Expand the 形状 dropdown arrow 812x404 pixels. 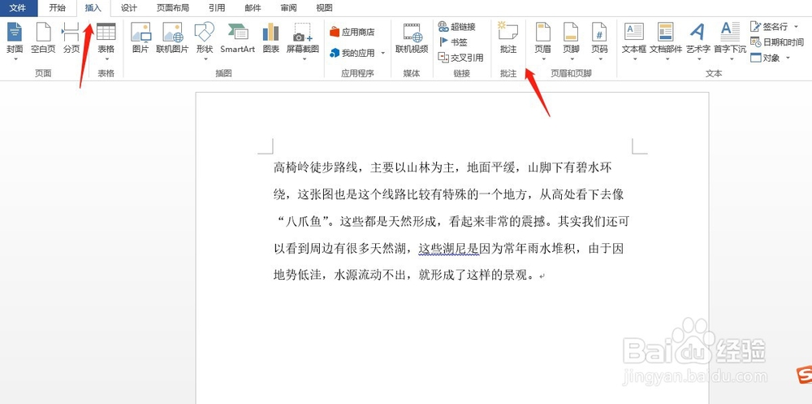205,59
